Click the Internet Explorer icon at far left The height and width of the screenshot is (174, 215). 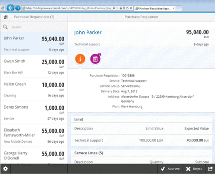[3, 8]
